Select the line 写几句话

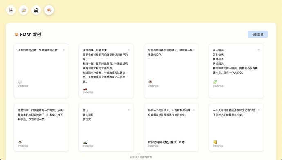[x=218, y=55]
